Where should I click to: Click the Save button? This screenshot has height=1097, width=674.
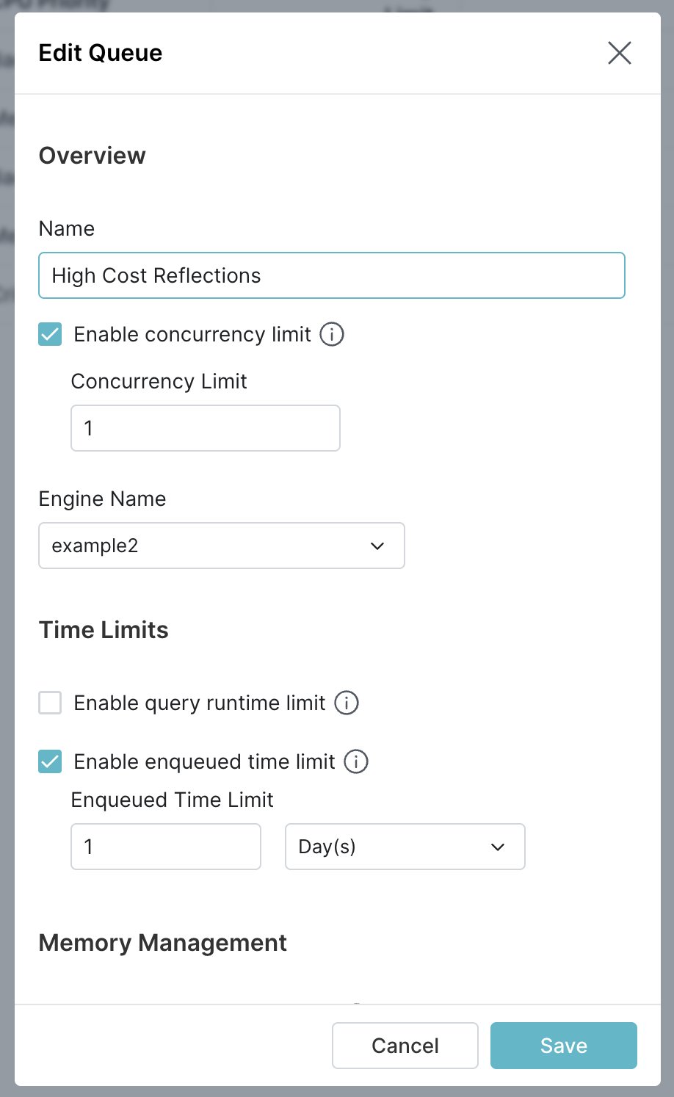tap(564, 1046)
